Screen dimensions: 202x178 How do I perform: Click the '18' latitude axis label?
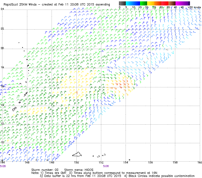click(2, 67)
